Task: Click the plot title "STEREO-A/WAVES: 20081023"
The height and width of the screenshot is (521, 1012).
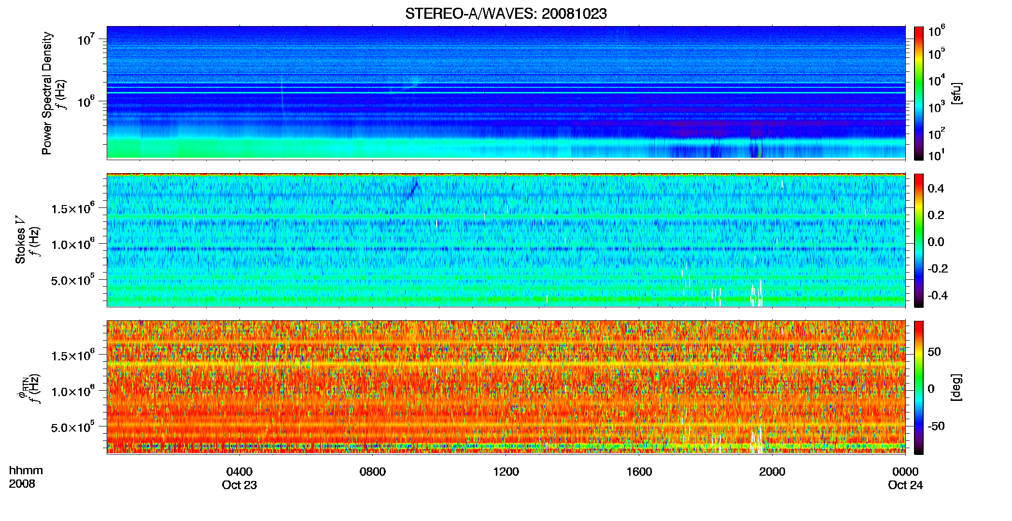Action: pos(506,14)
